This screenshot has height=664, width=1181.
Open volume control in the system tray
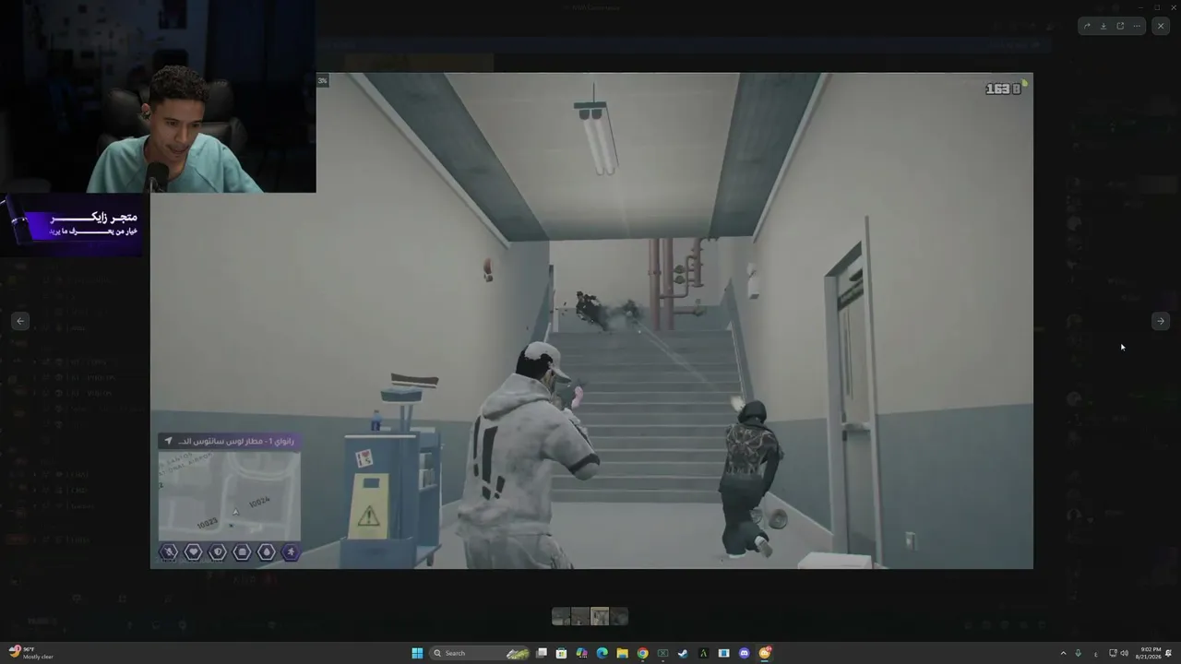point(1124,653)
